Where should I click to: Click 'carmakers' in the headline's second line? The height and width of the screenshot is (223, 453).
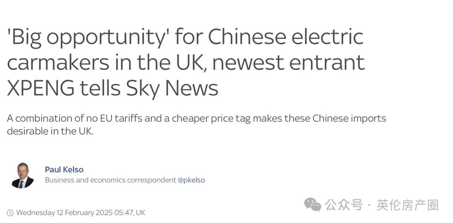coord(58,63)
